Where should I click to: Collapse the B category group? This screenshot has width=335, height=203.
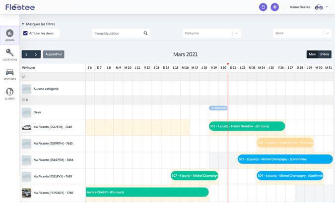click(x=23, y=100)
